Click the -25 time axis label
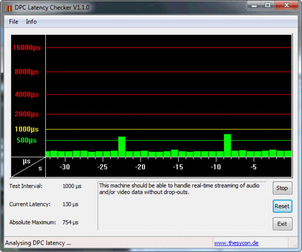The image size is (302, 252). pos(102,167)
